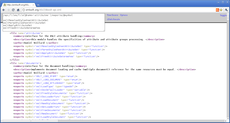Viewport: 230px width, 123px height.
Task: Click result xsltResolveStylesheetAttributeSet in the XPath box
Action: coord(26,20)
